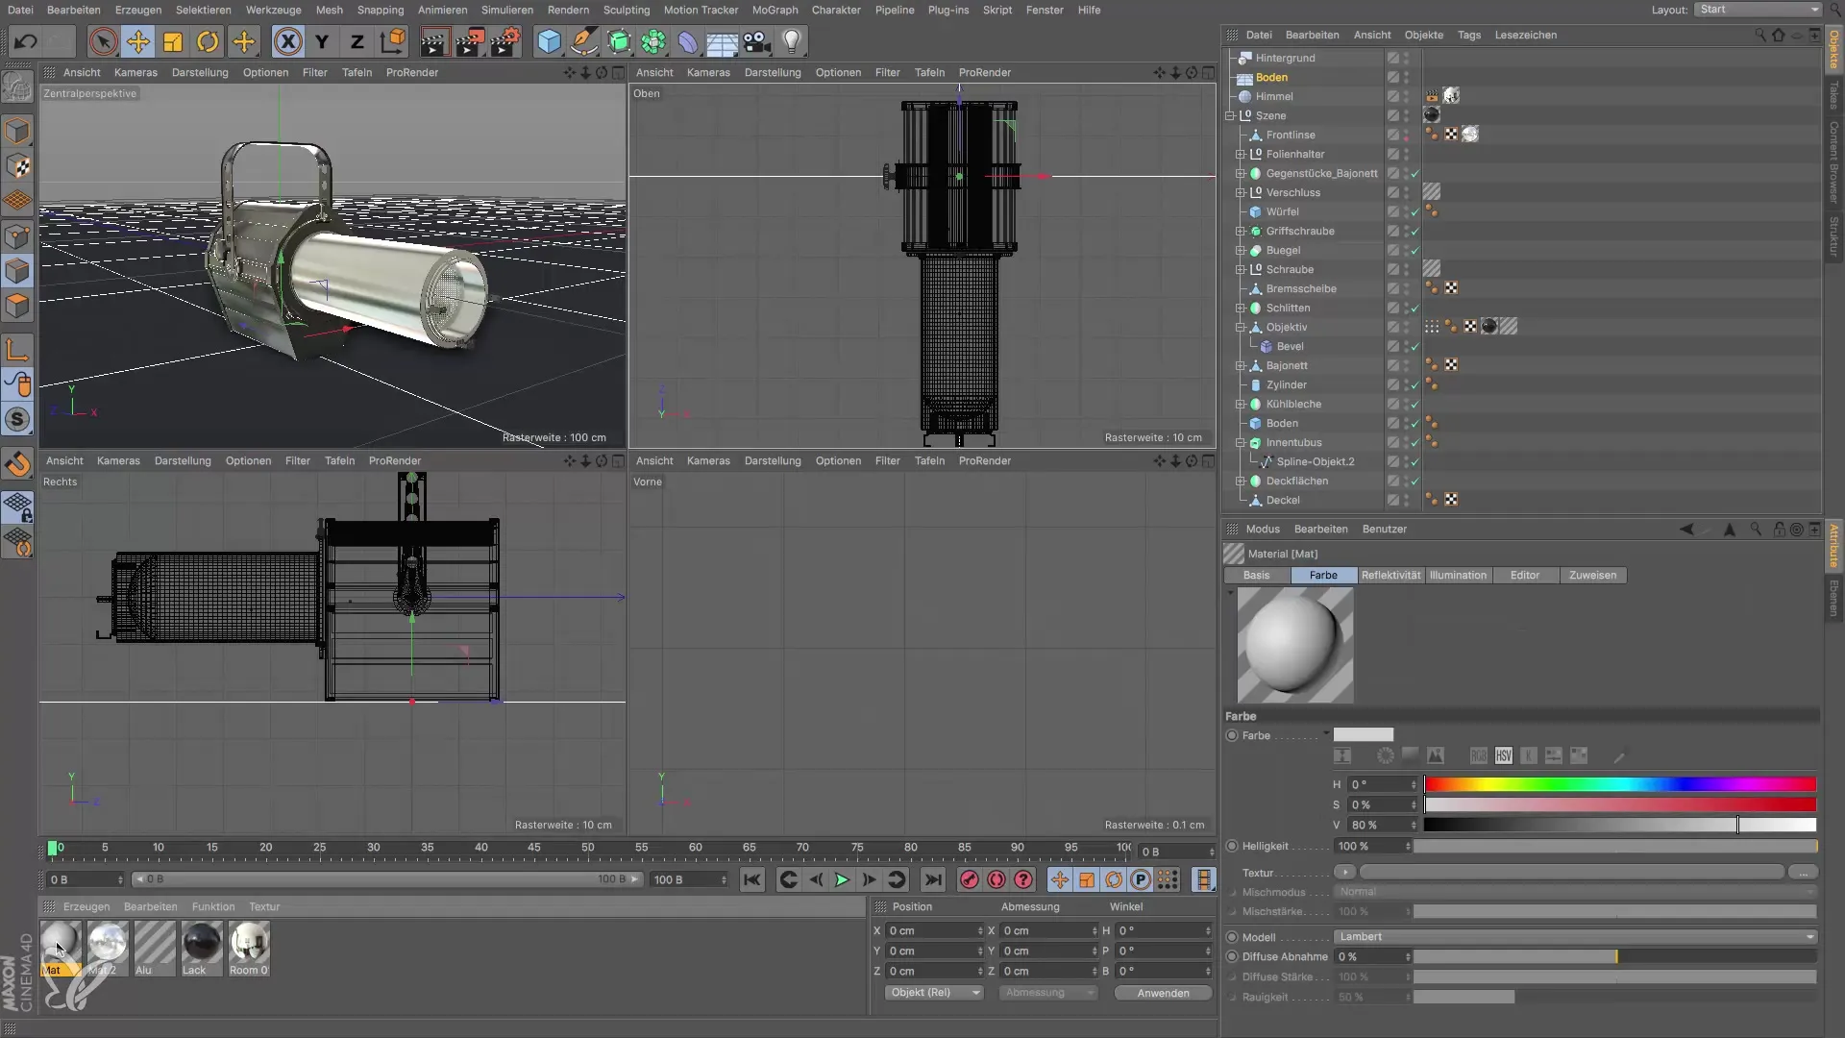This screenshot has height=1038, width=1845.
Task: Toggle X axis lock
Action: click(287, 41)
